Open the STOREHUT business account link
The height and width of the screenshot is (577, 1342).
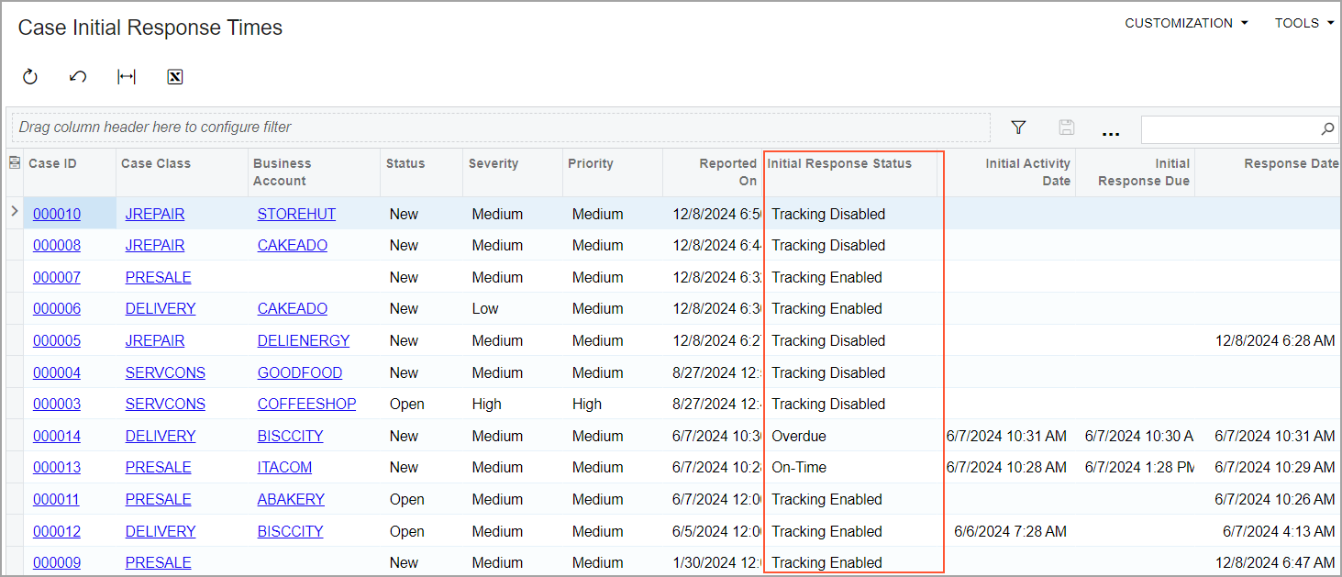coord(296,214)
